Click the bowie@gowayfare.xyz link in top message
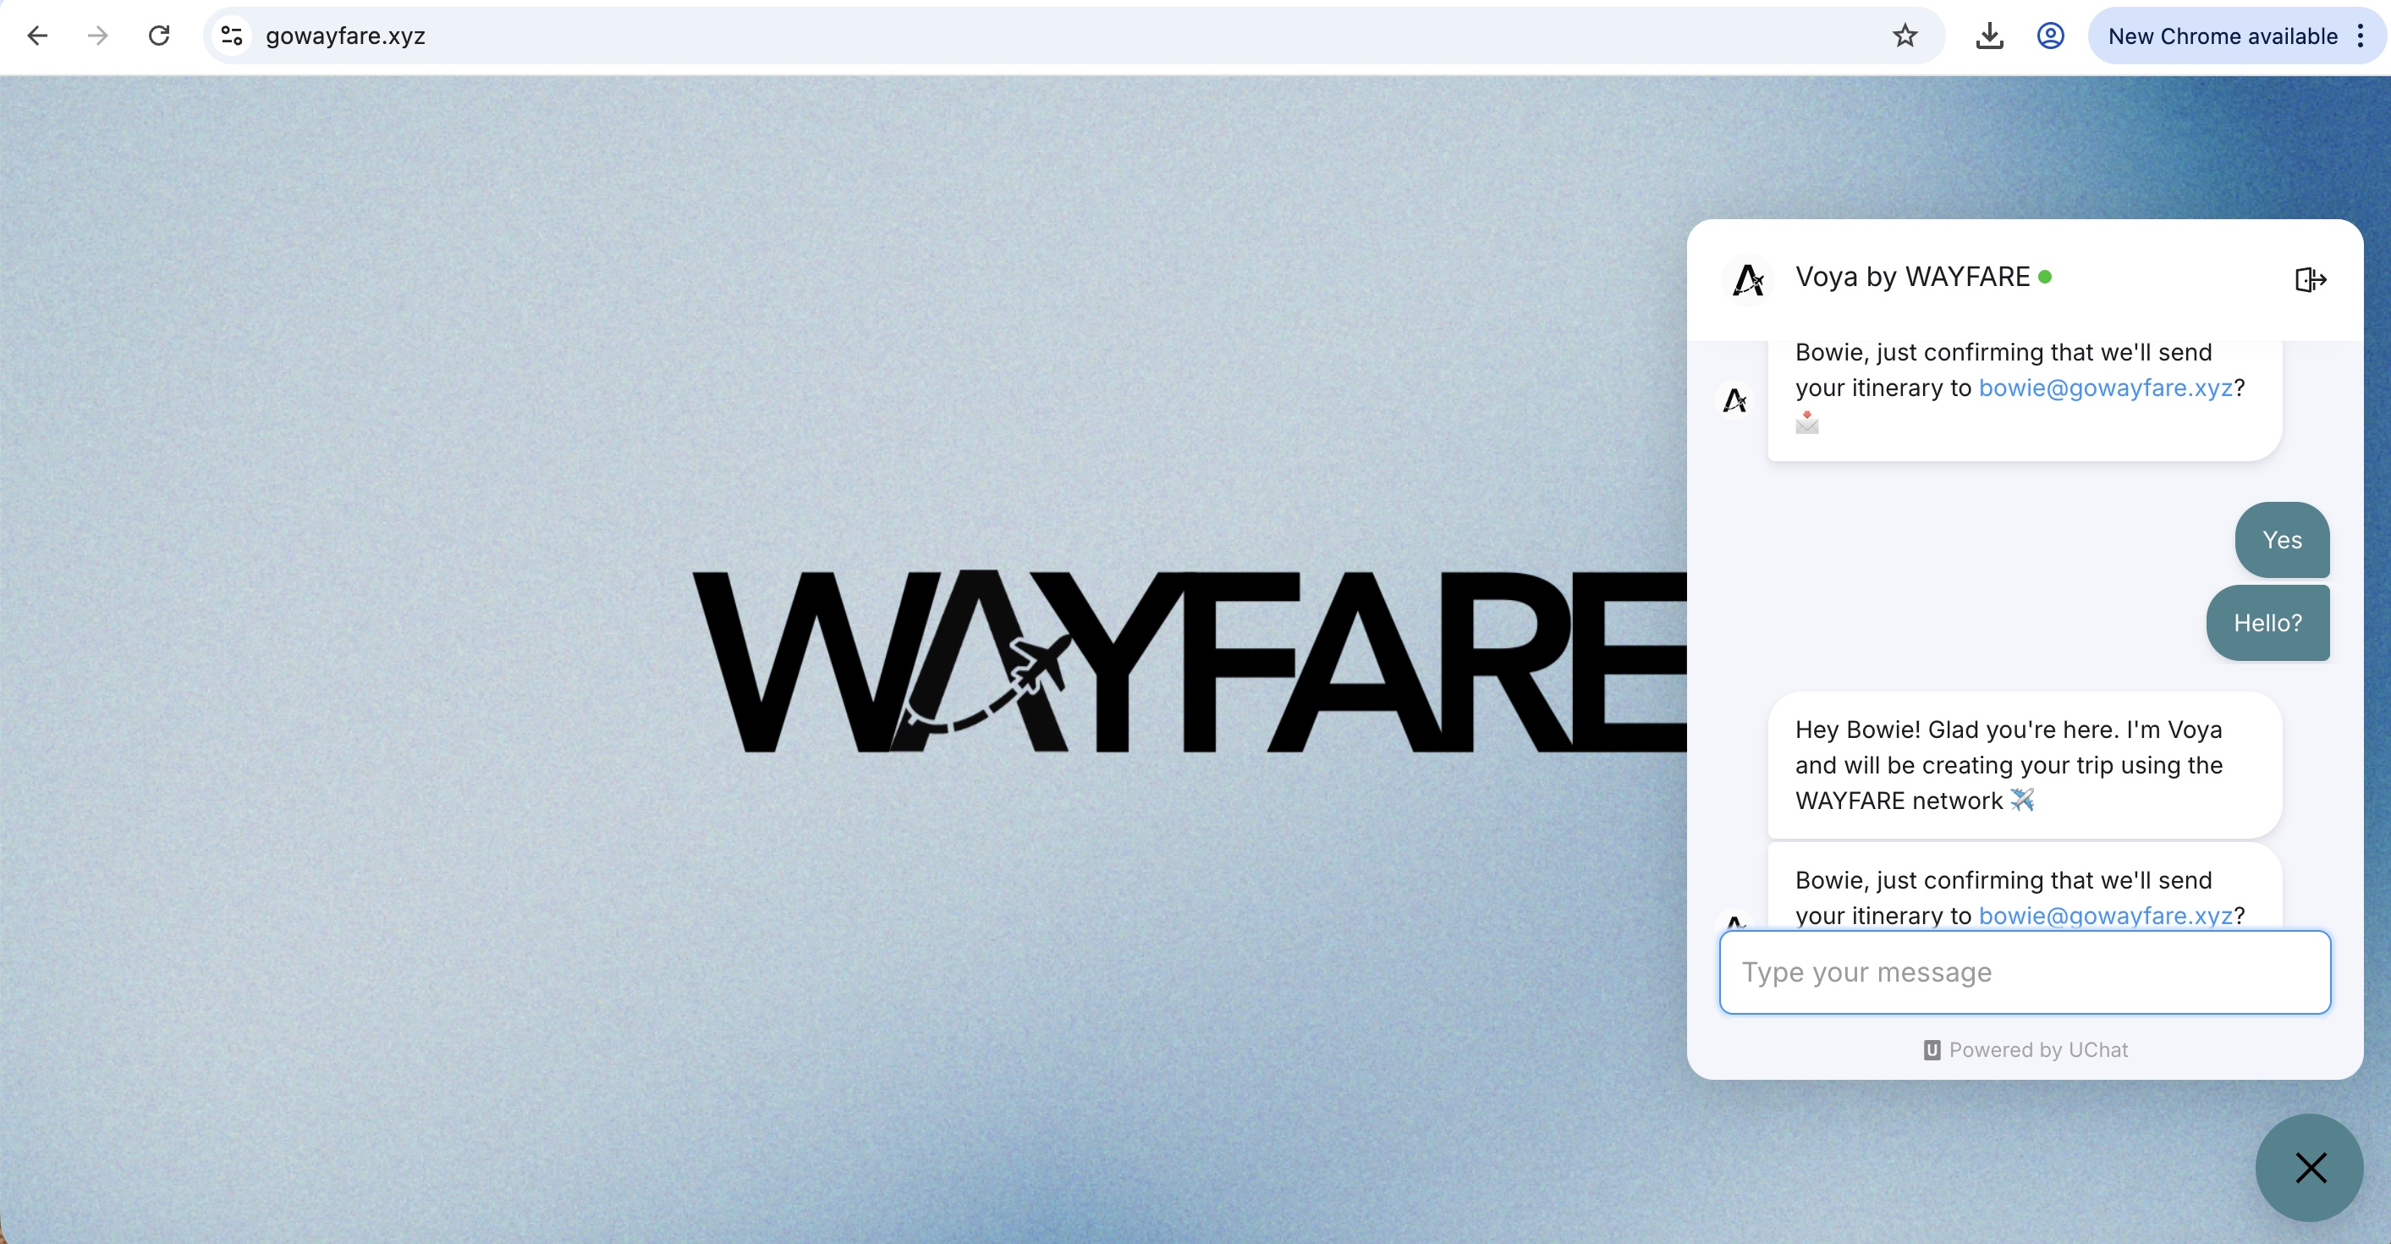Screen dimensions: 2391x1244 tap(2105, 388)
